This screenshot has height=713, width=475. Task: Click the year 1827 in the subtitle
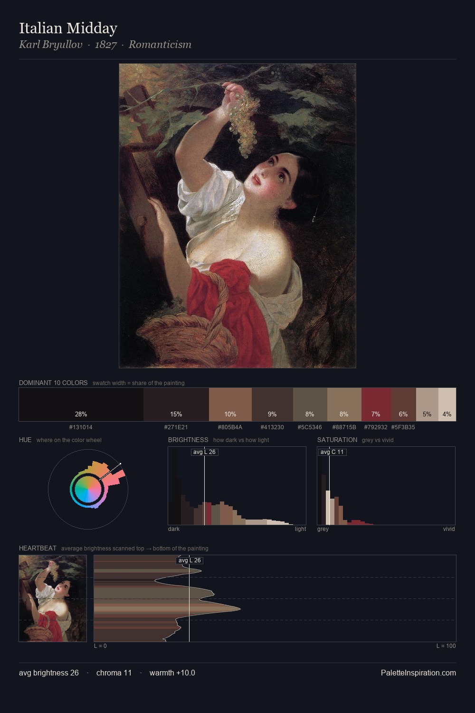(x=106, y=45)
